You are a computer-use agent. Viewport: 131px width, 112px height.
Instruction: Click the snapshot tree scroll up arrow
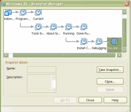point(124,12)
